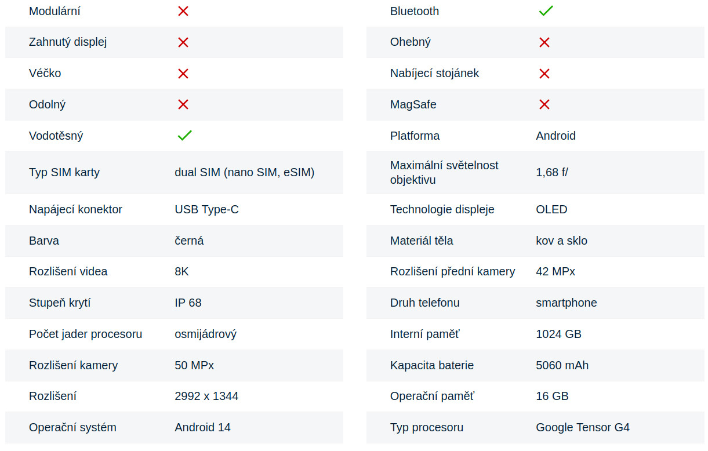Click the Android 14 operating system value
The height and width of the screenshot is (451, 708).
pyautogui.click(x=202, y=427)
